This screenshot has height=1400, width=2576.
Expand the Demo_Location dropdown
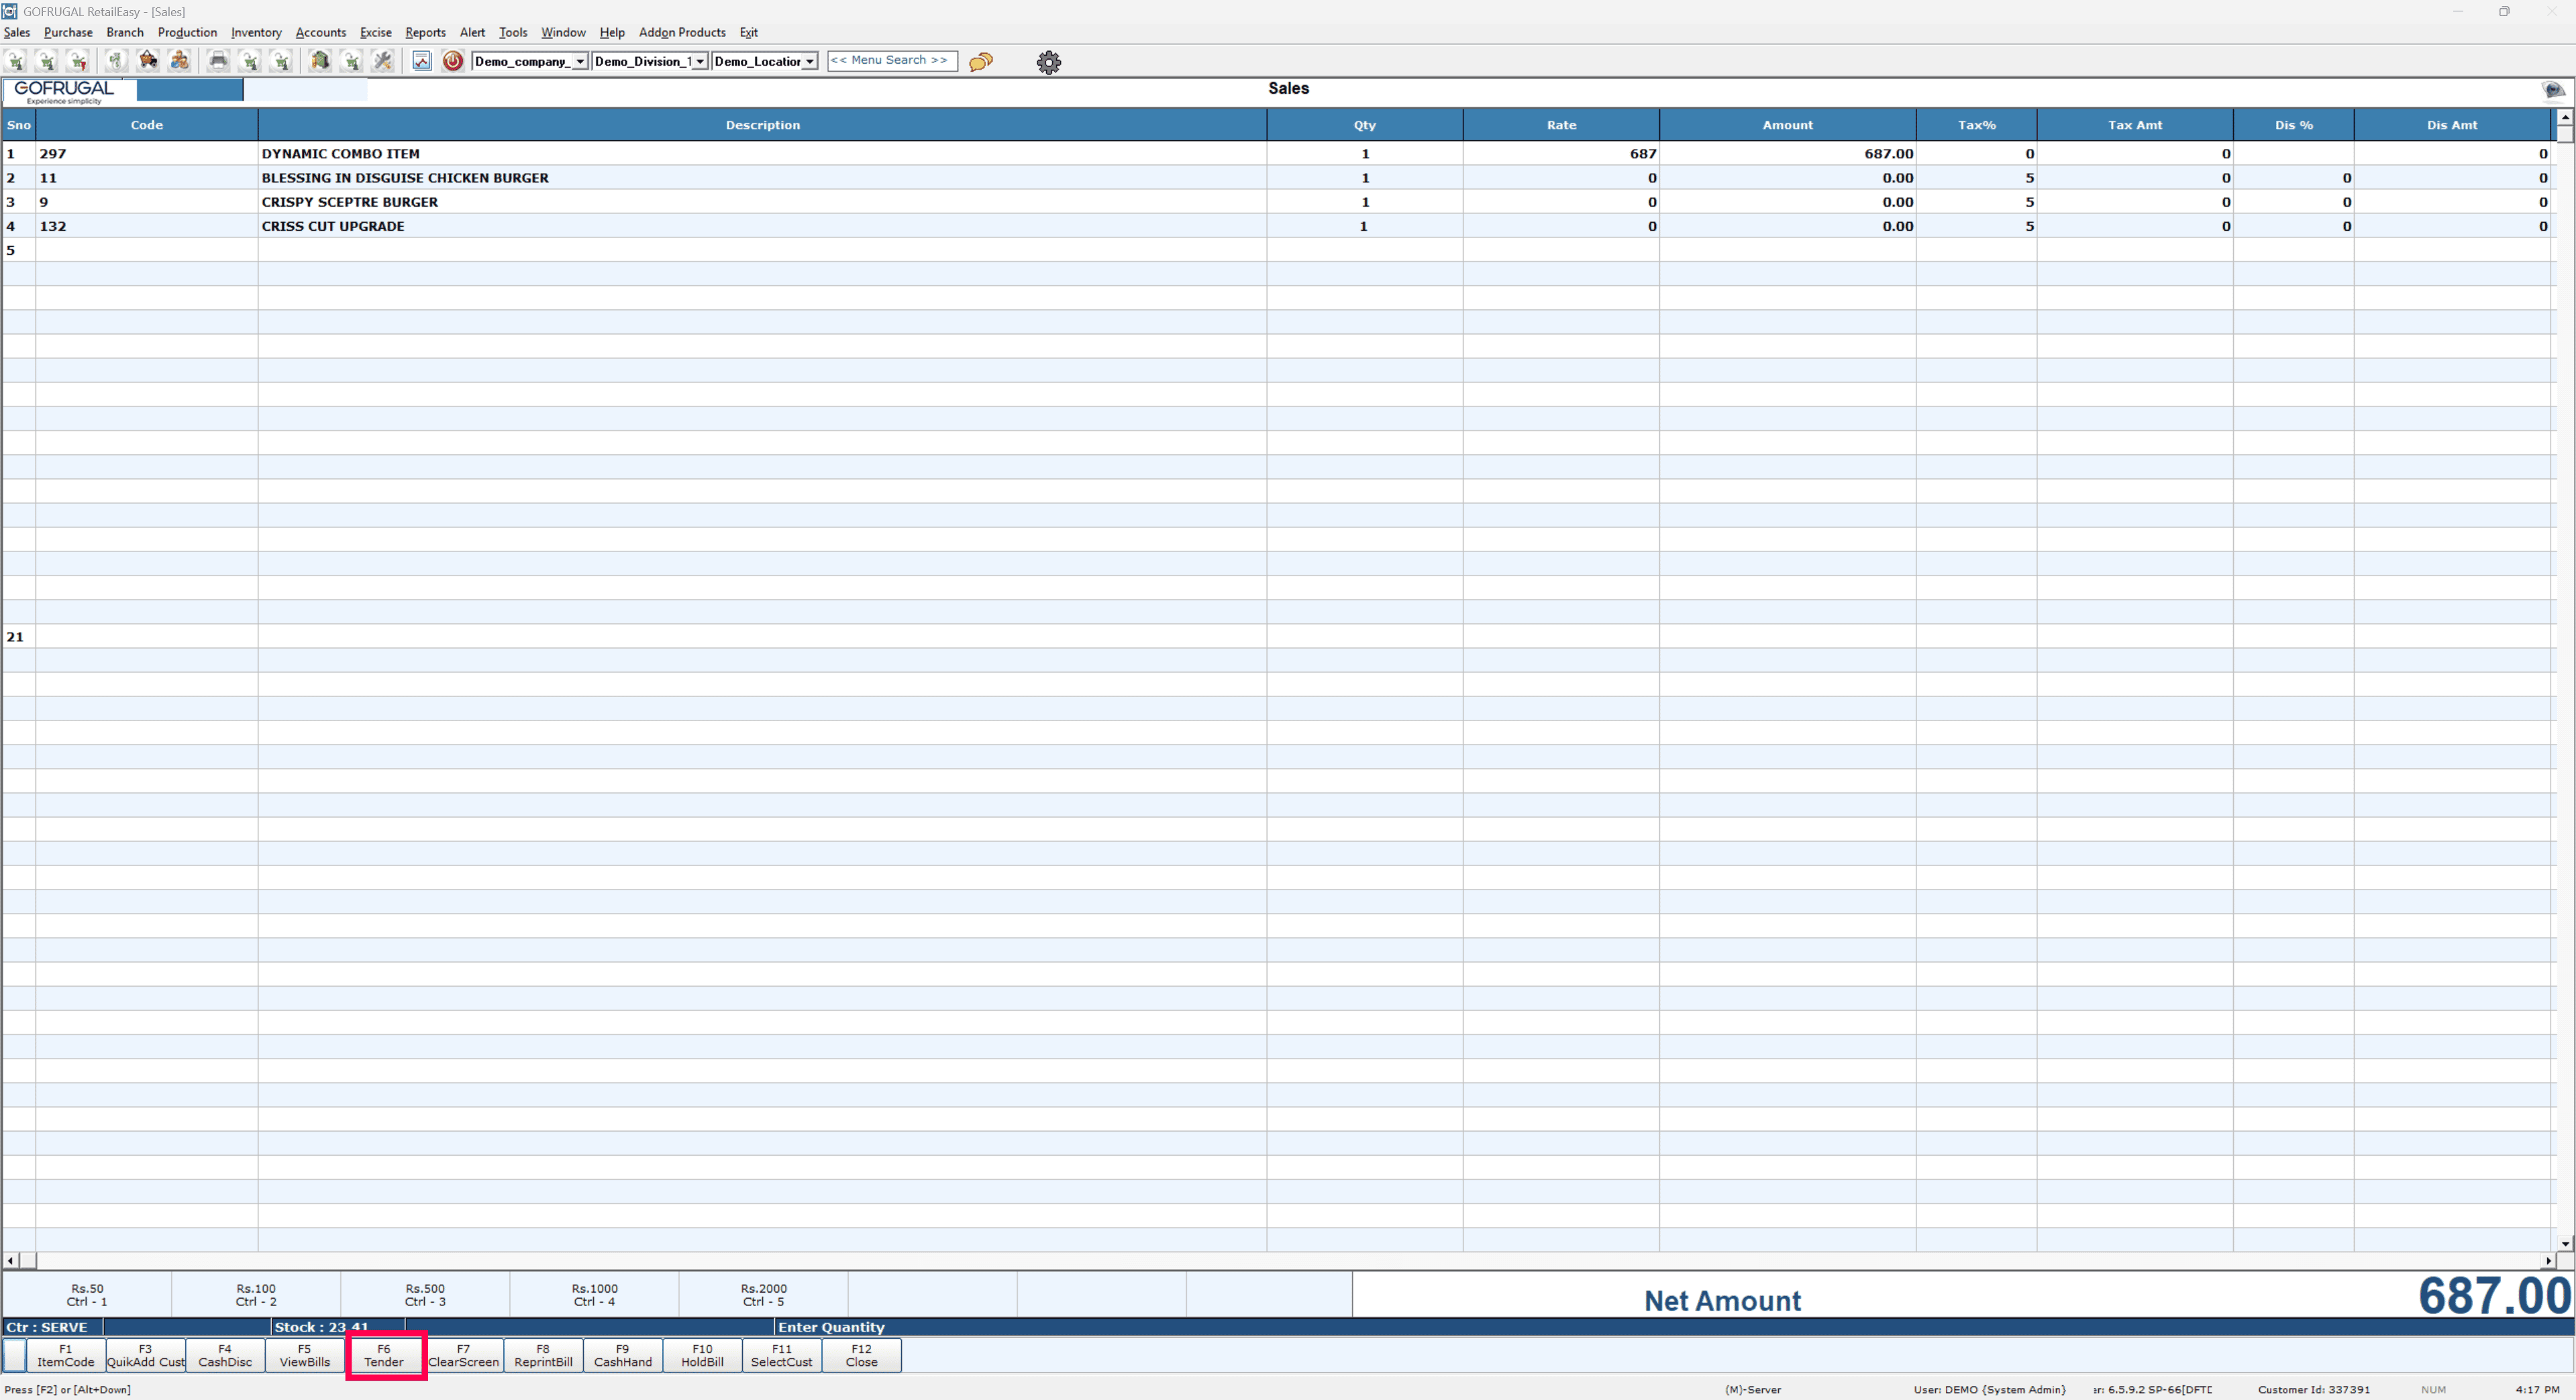point(809,62)
